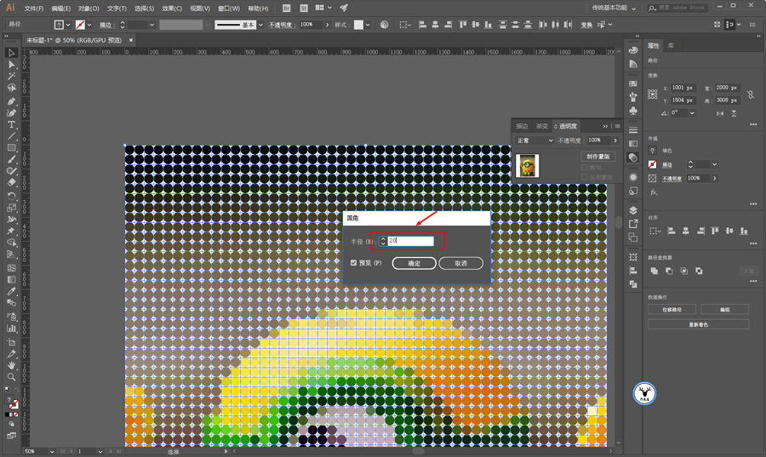Expand the zoom level dropdown at 50%
Image resolution: width=766 pixels, height=457 pixels.
coord(52,452)
